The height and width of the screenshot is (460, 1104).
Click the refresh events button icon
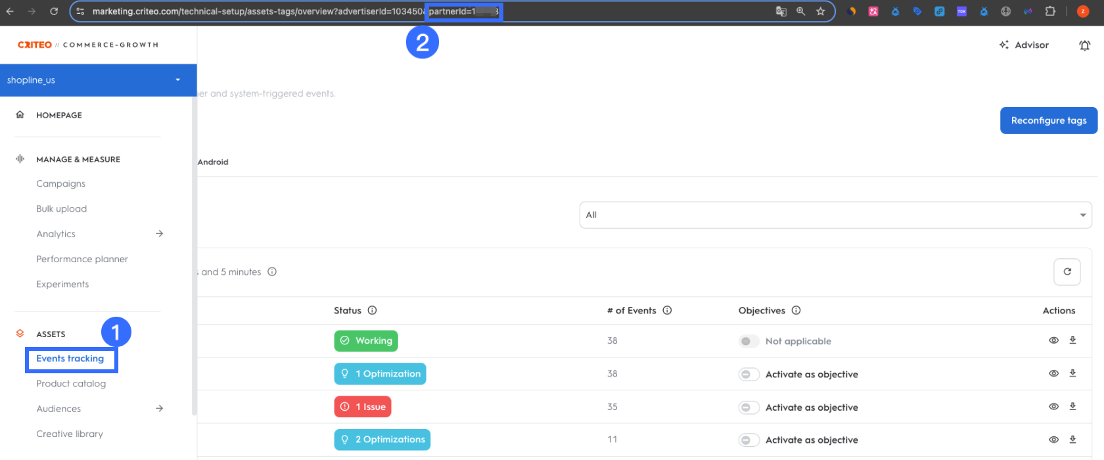[1067, 271]
